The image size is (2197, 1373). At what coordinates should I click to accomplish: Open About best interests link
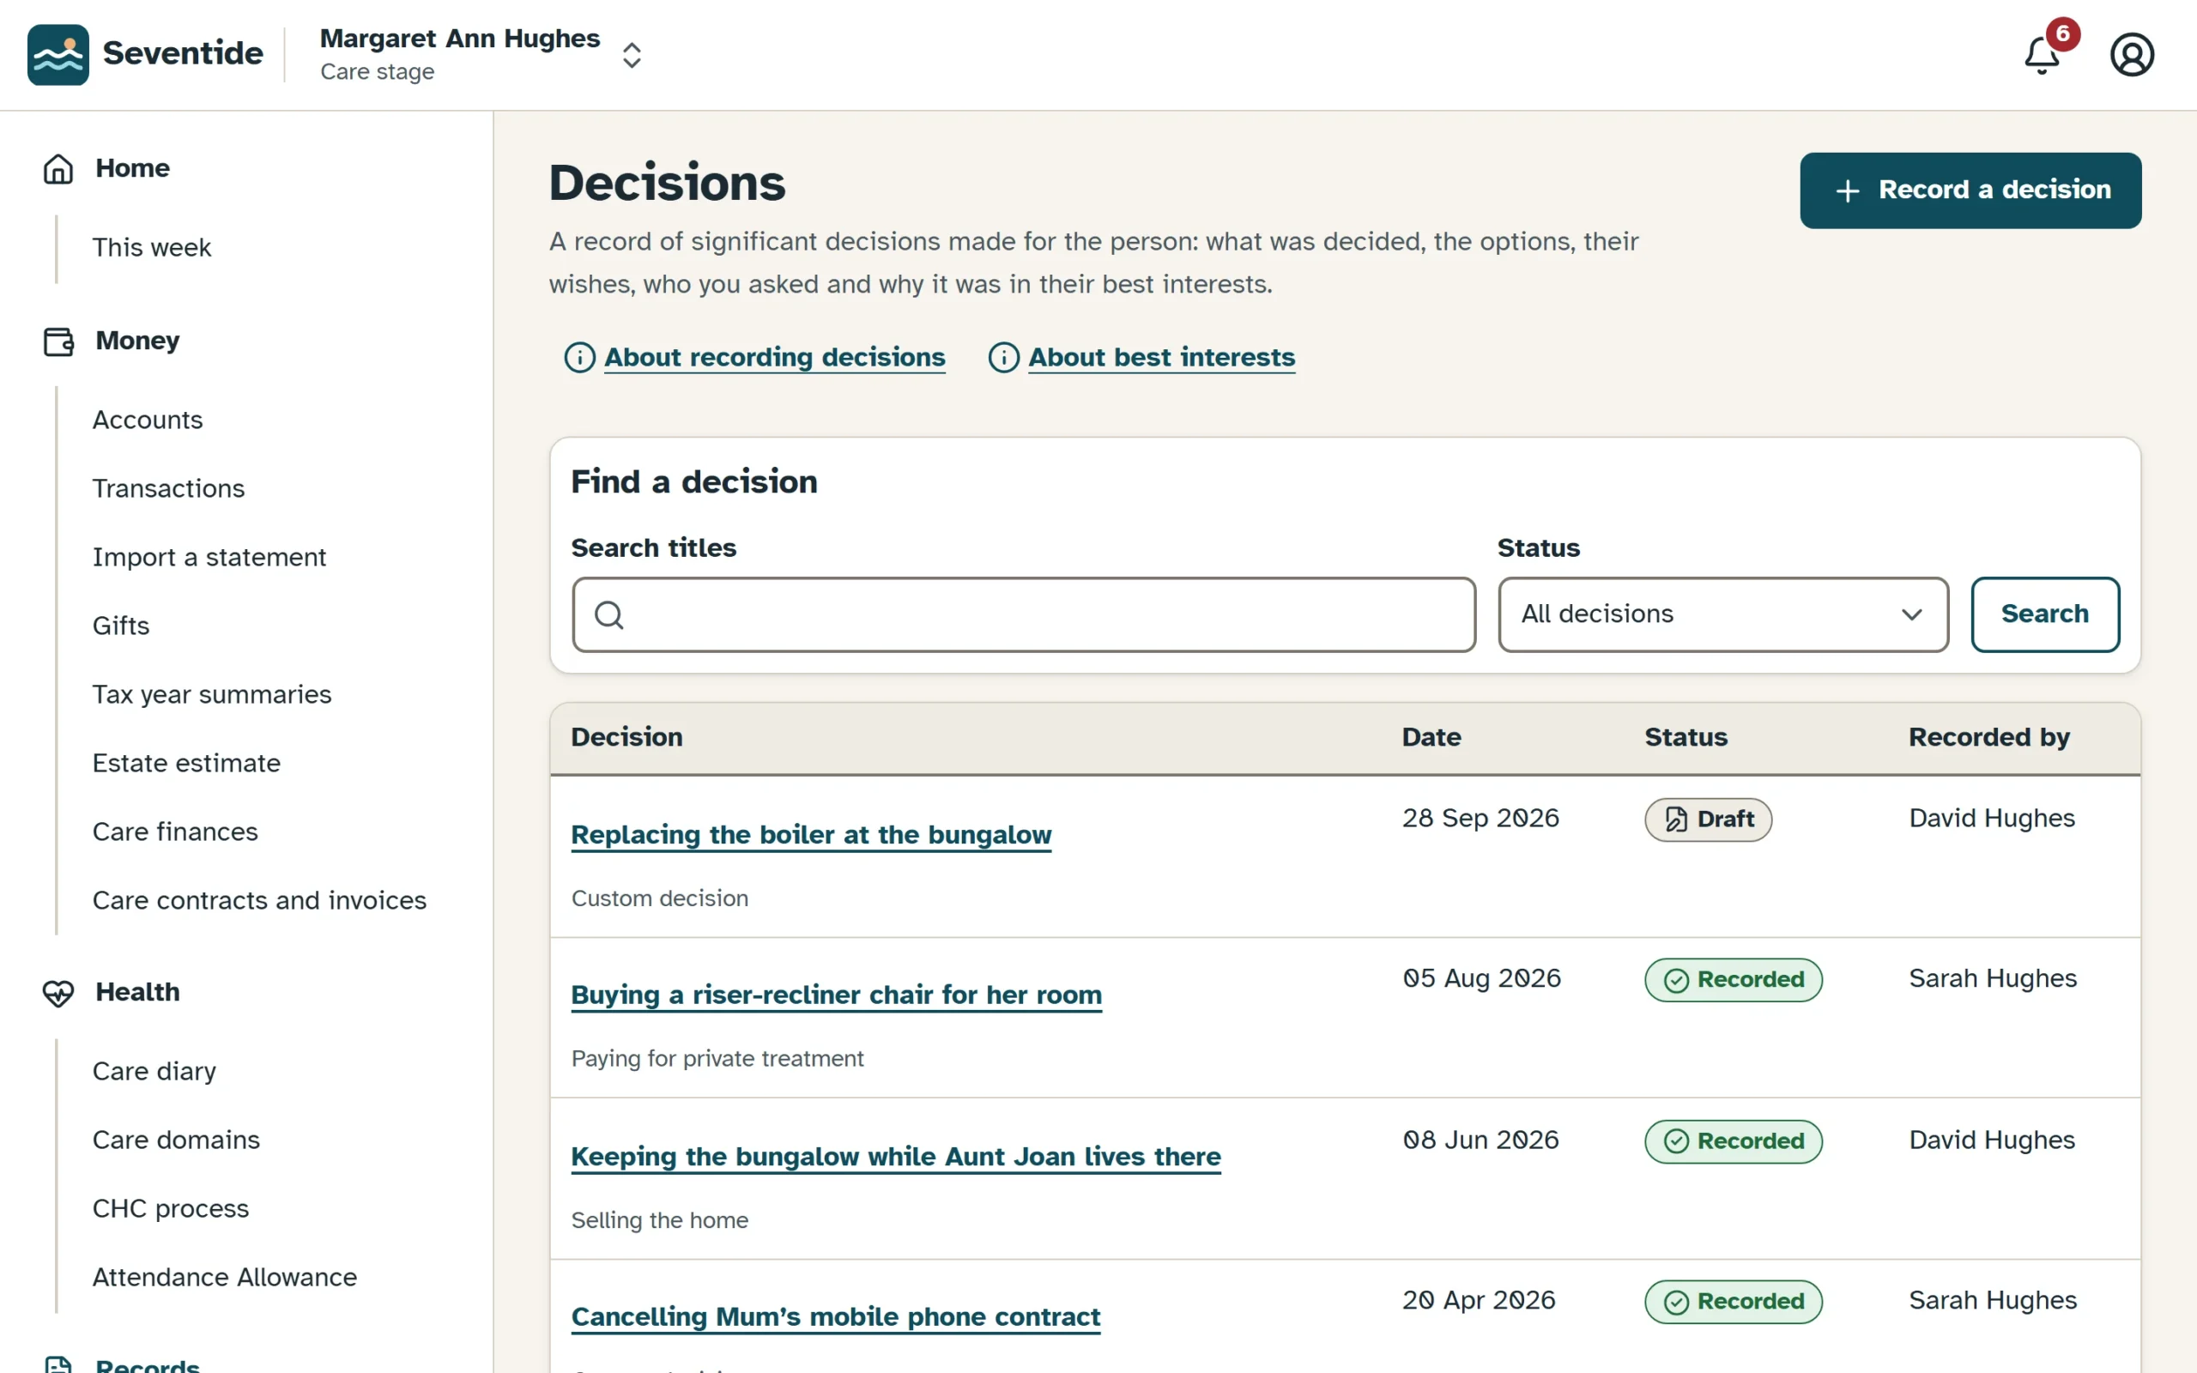(x=1161, y=358)
